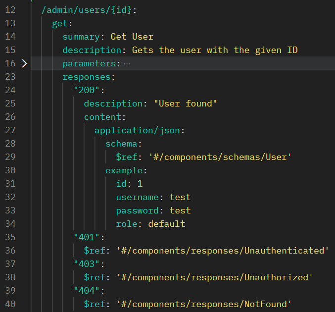Click the ellipsis after parameters to unfold
335x312 pixels.
127,63
